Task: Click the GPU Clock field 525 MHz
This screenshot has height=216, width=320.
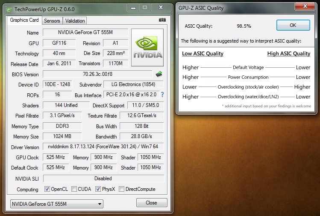Action: pos(56,157)
